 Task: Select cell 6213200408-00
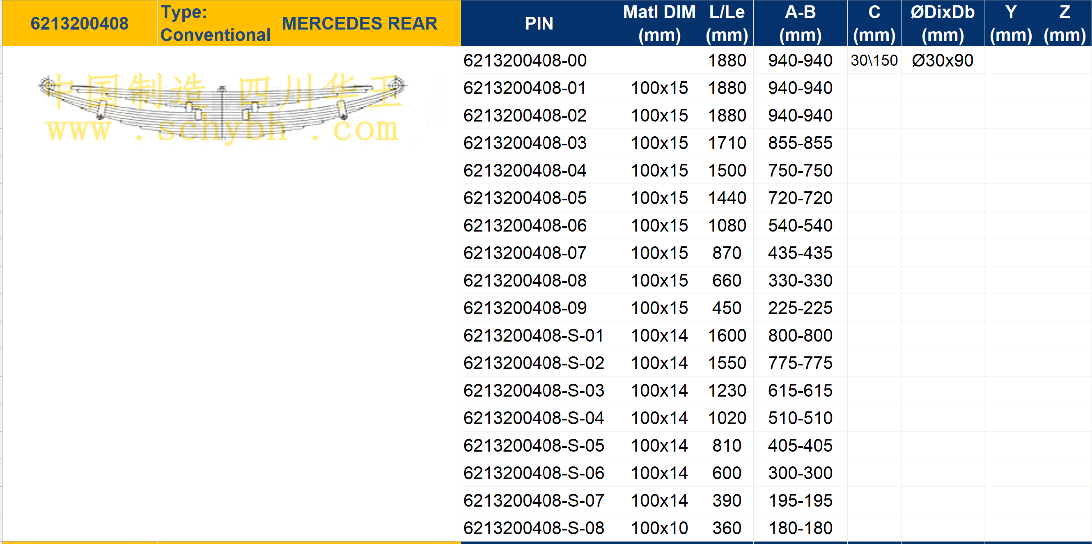click(x=539, y=60)
